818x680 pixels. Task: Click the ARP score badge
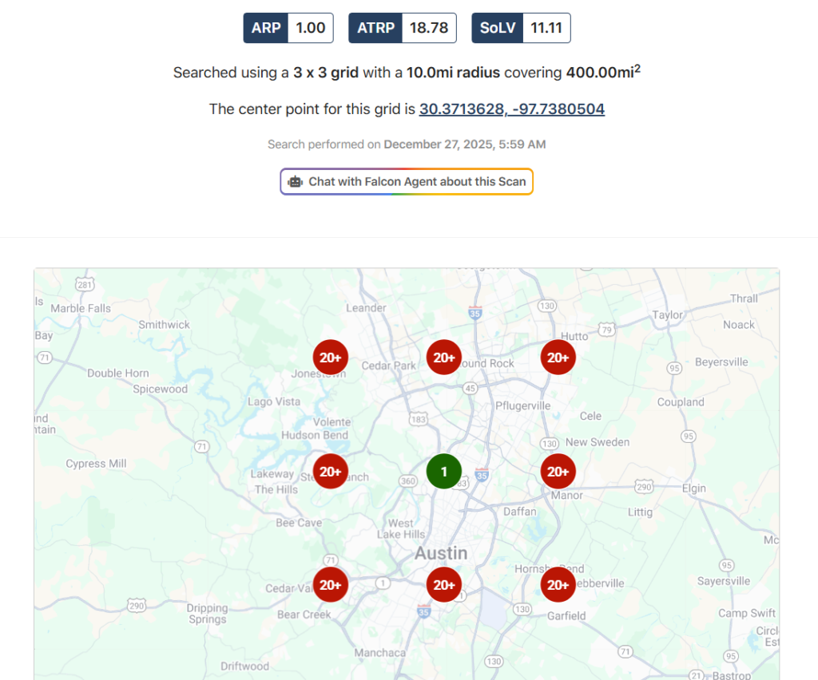(x=288, y=28)
